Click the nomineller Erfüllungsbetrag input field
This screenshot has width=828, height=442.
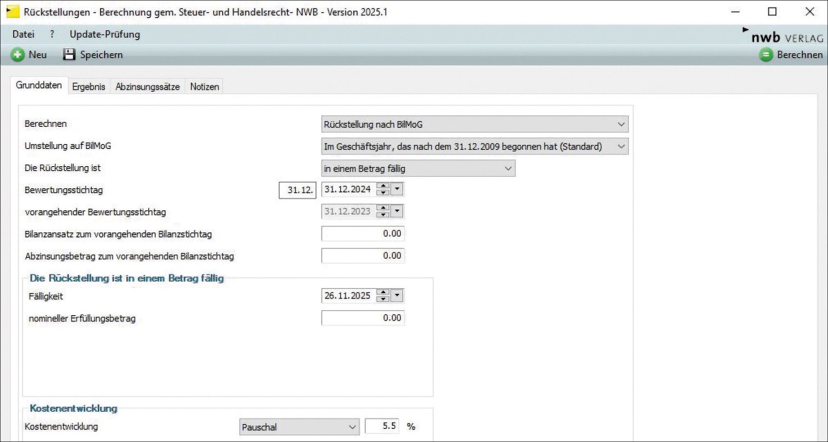pos(363,318)
